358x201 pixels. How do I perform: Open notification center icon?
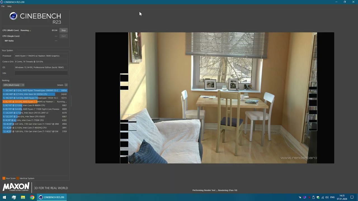click(352, 197)
